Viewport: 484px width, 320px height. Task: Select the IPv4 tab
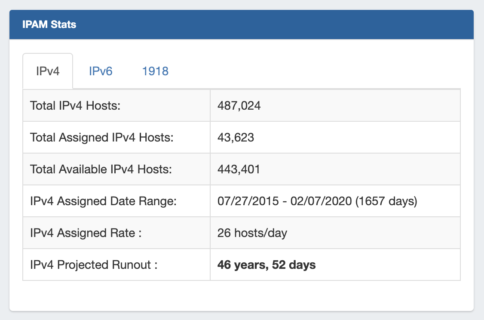tap(48, 71)
